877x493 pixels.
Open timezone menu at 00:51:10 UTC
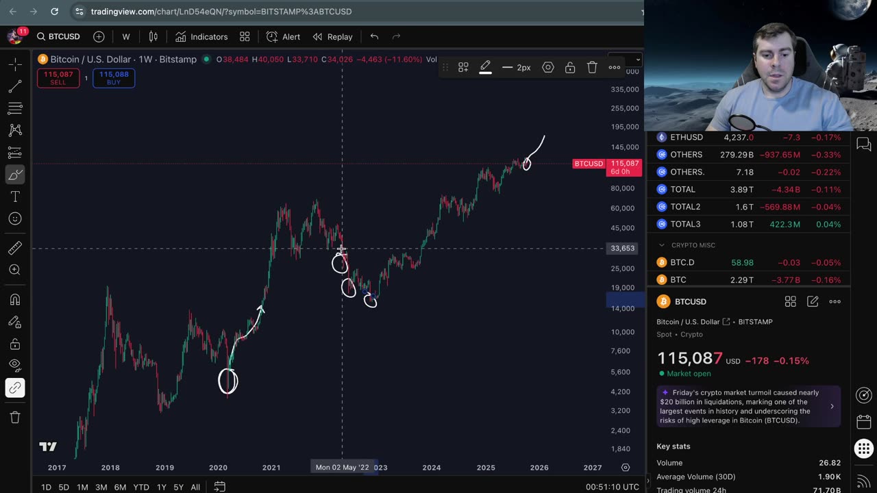coord(613,487)
